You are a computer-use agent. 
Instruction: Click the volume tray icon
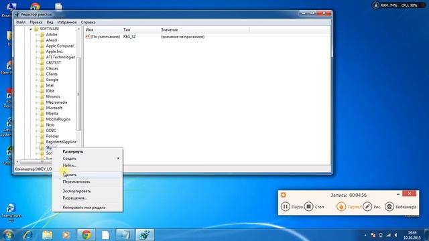396,235
